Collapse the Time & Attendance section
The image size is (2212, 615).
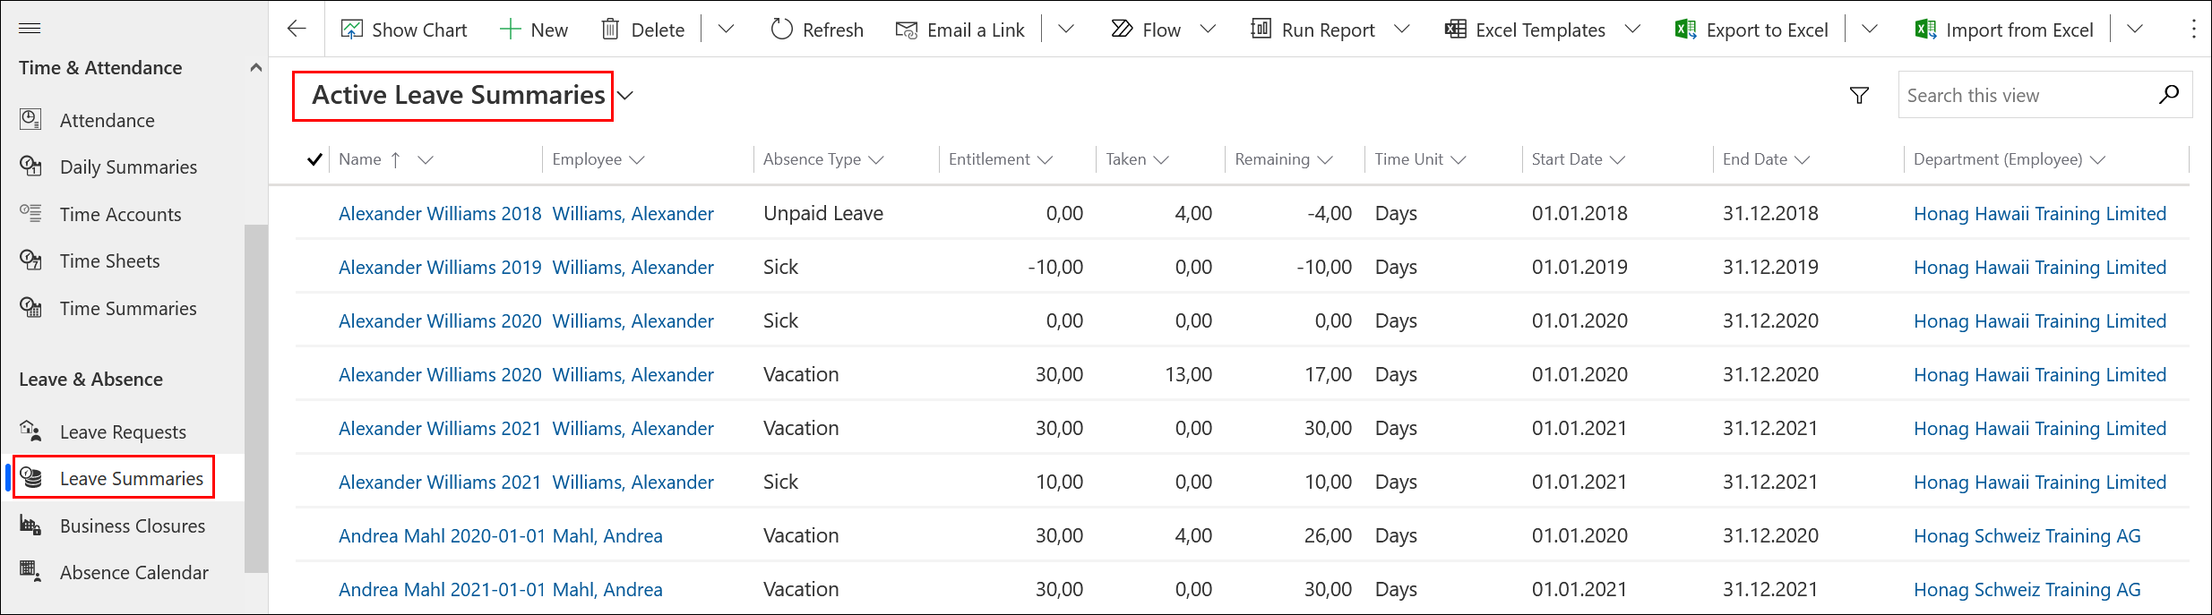pyautogui.click(x=255, y=68)
